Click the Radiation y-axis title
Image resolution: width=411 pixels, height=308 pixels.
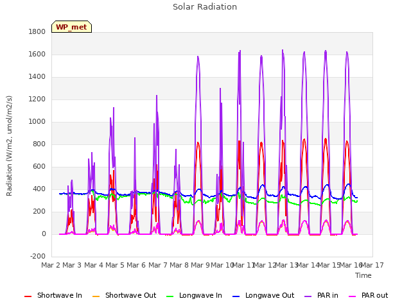click(x=9, y=146)
